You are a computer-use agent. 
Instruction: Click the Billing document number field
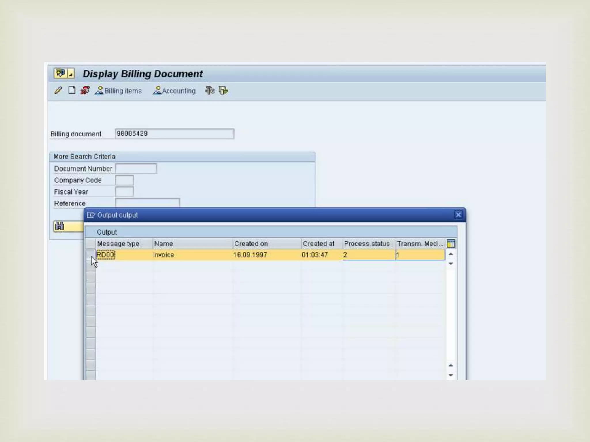coord(174,134)
